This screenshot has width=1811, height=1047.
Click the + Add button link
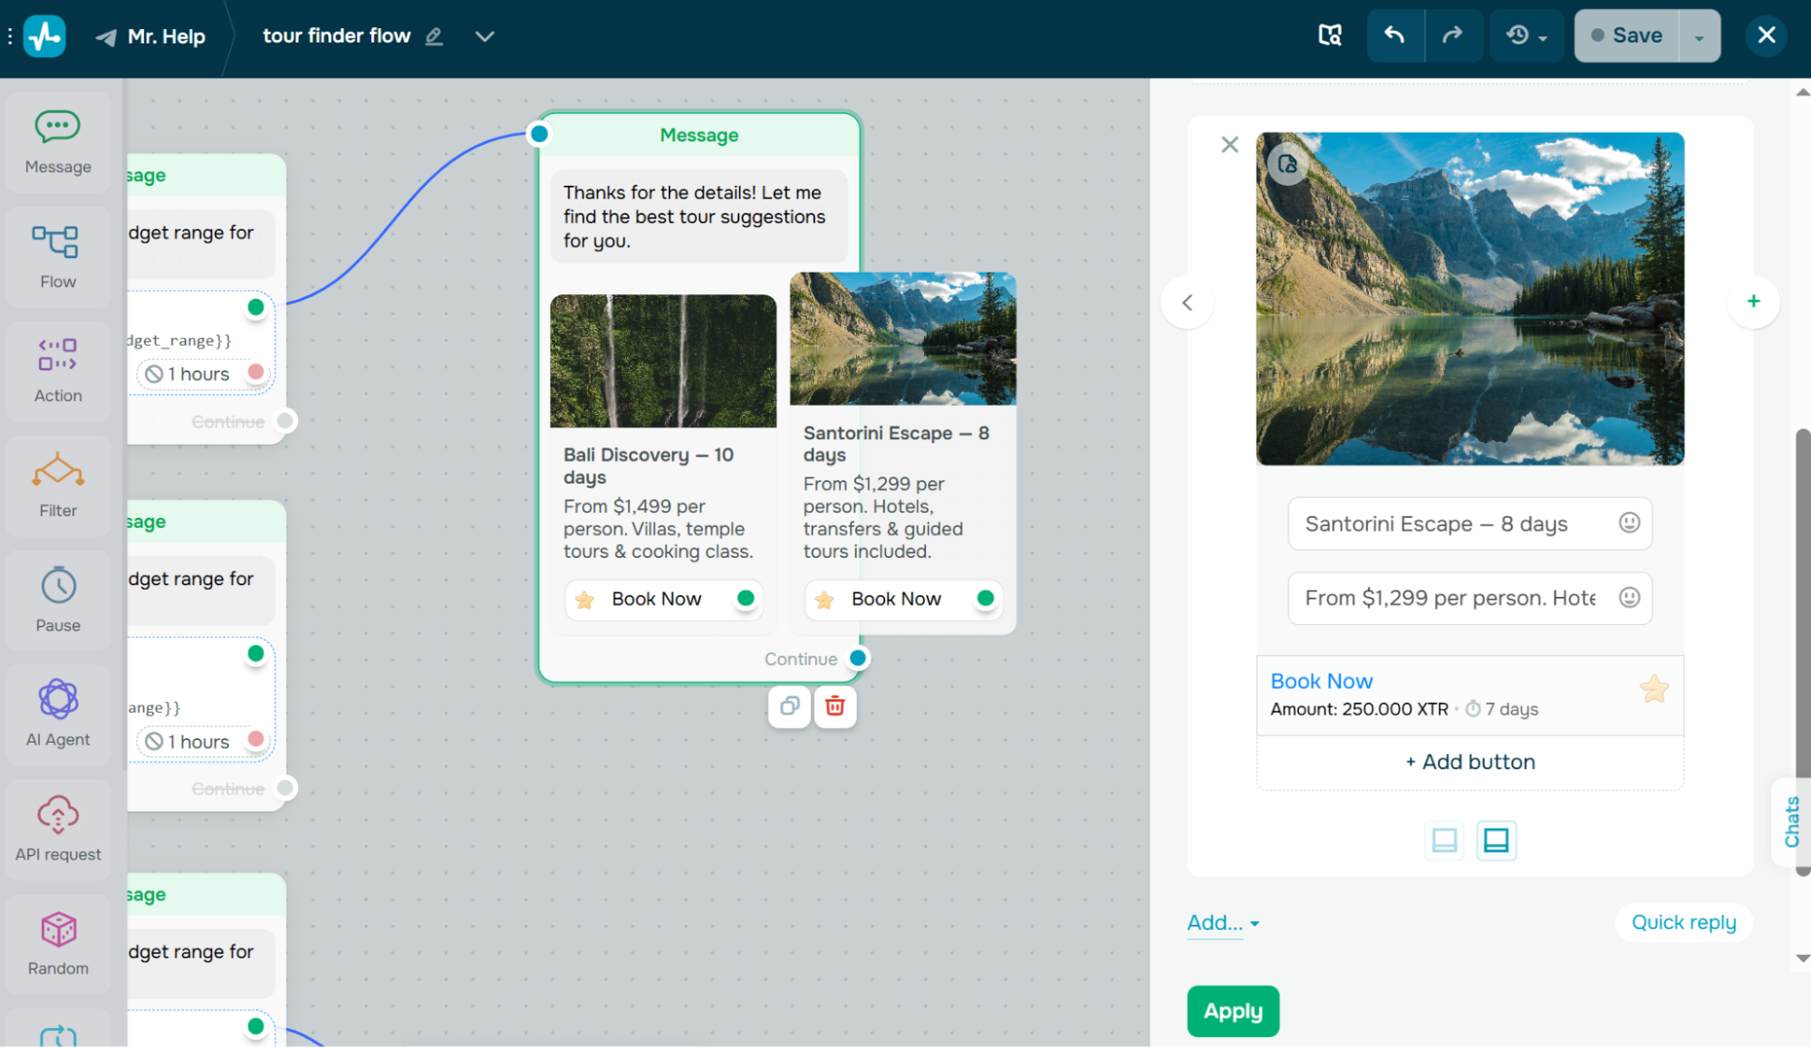point(1469,762)
